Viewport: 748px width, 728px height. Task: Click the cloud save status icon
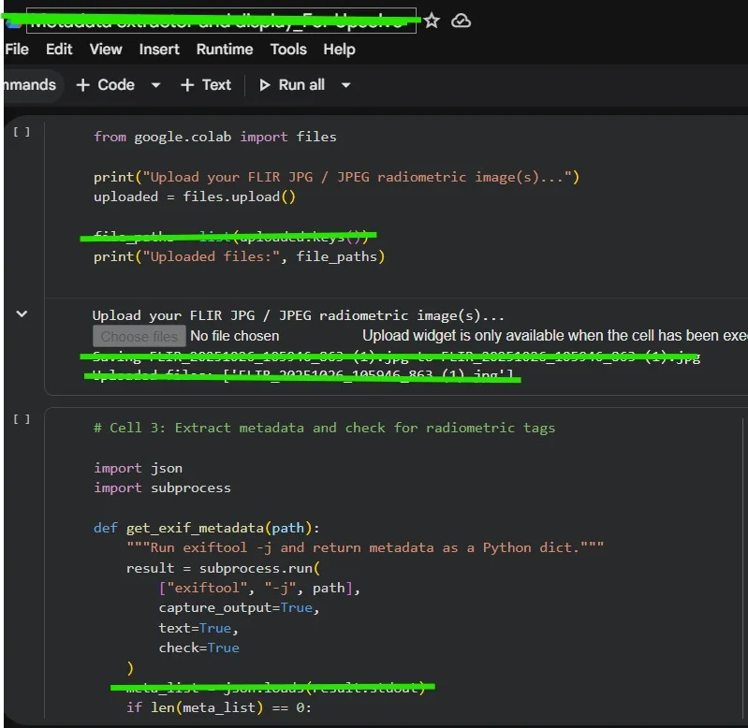(461, 21)
